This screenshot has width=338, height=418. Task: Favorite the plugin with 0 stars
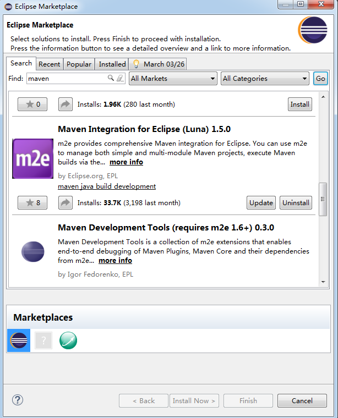tap(32, 105)
